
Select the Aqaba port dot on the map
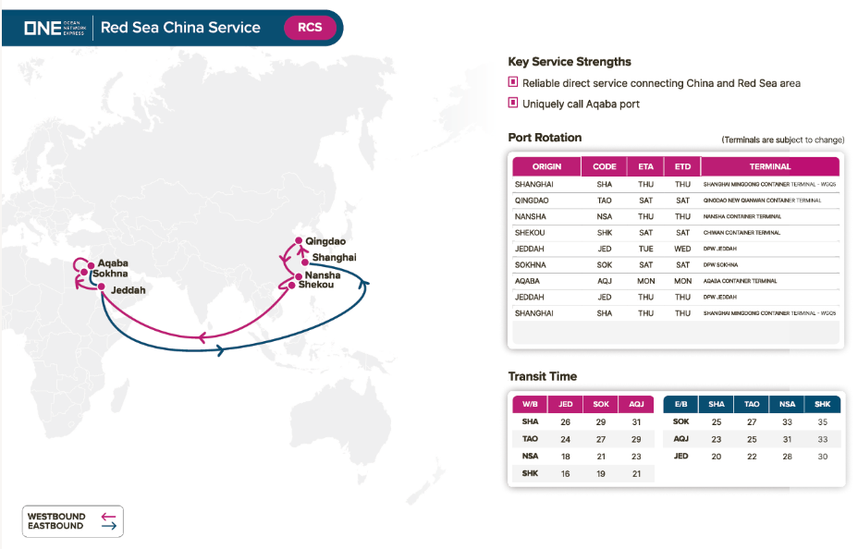pyautogui.click(x=91, y=263)
